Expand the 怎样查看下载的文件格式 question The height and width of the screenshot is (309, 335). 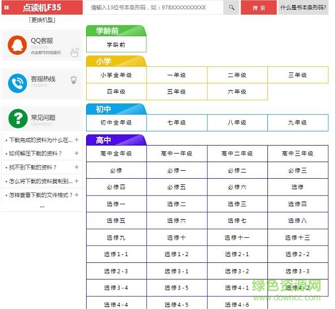tap(76, 195)
